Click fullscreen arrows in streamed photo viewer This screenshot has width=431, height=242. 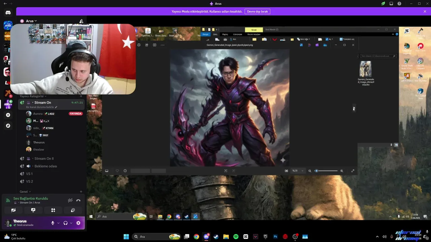pos(353,171)
